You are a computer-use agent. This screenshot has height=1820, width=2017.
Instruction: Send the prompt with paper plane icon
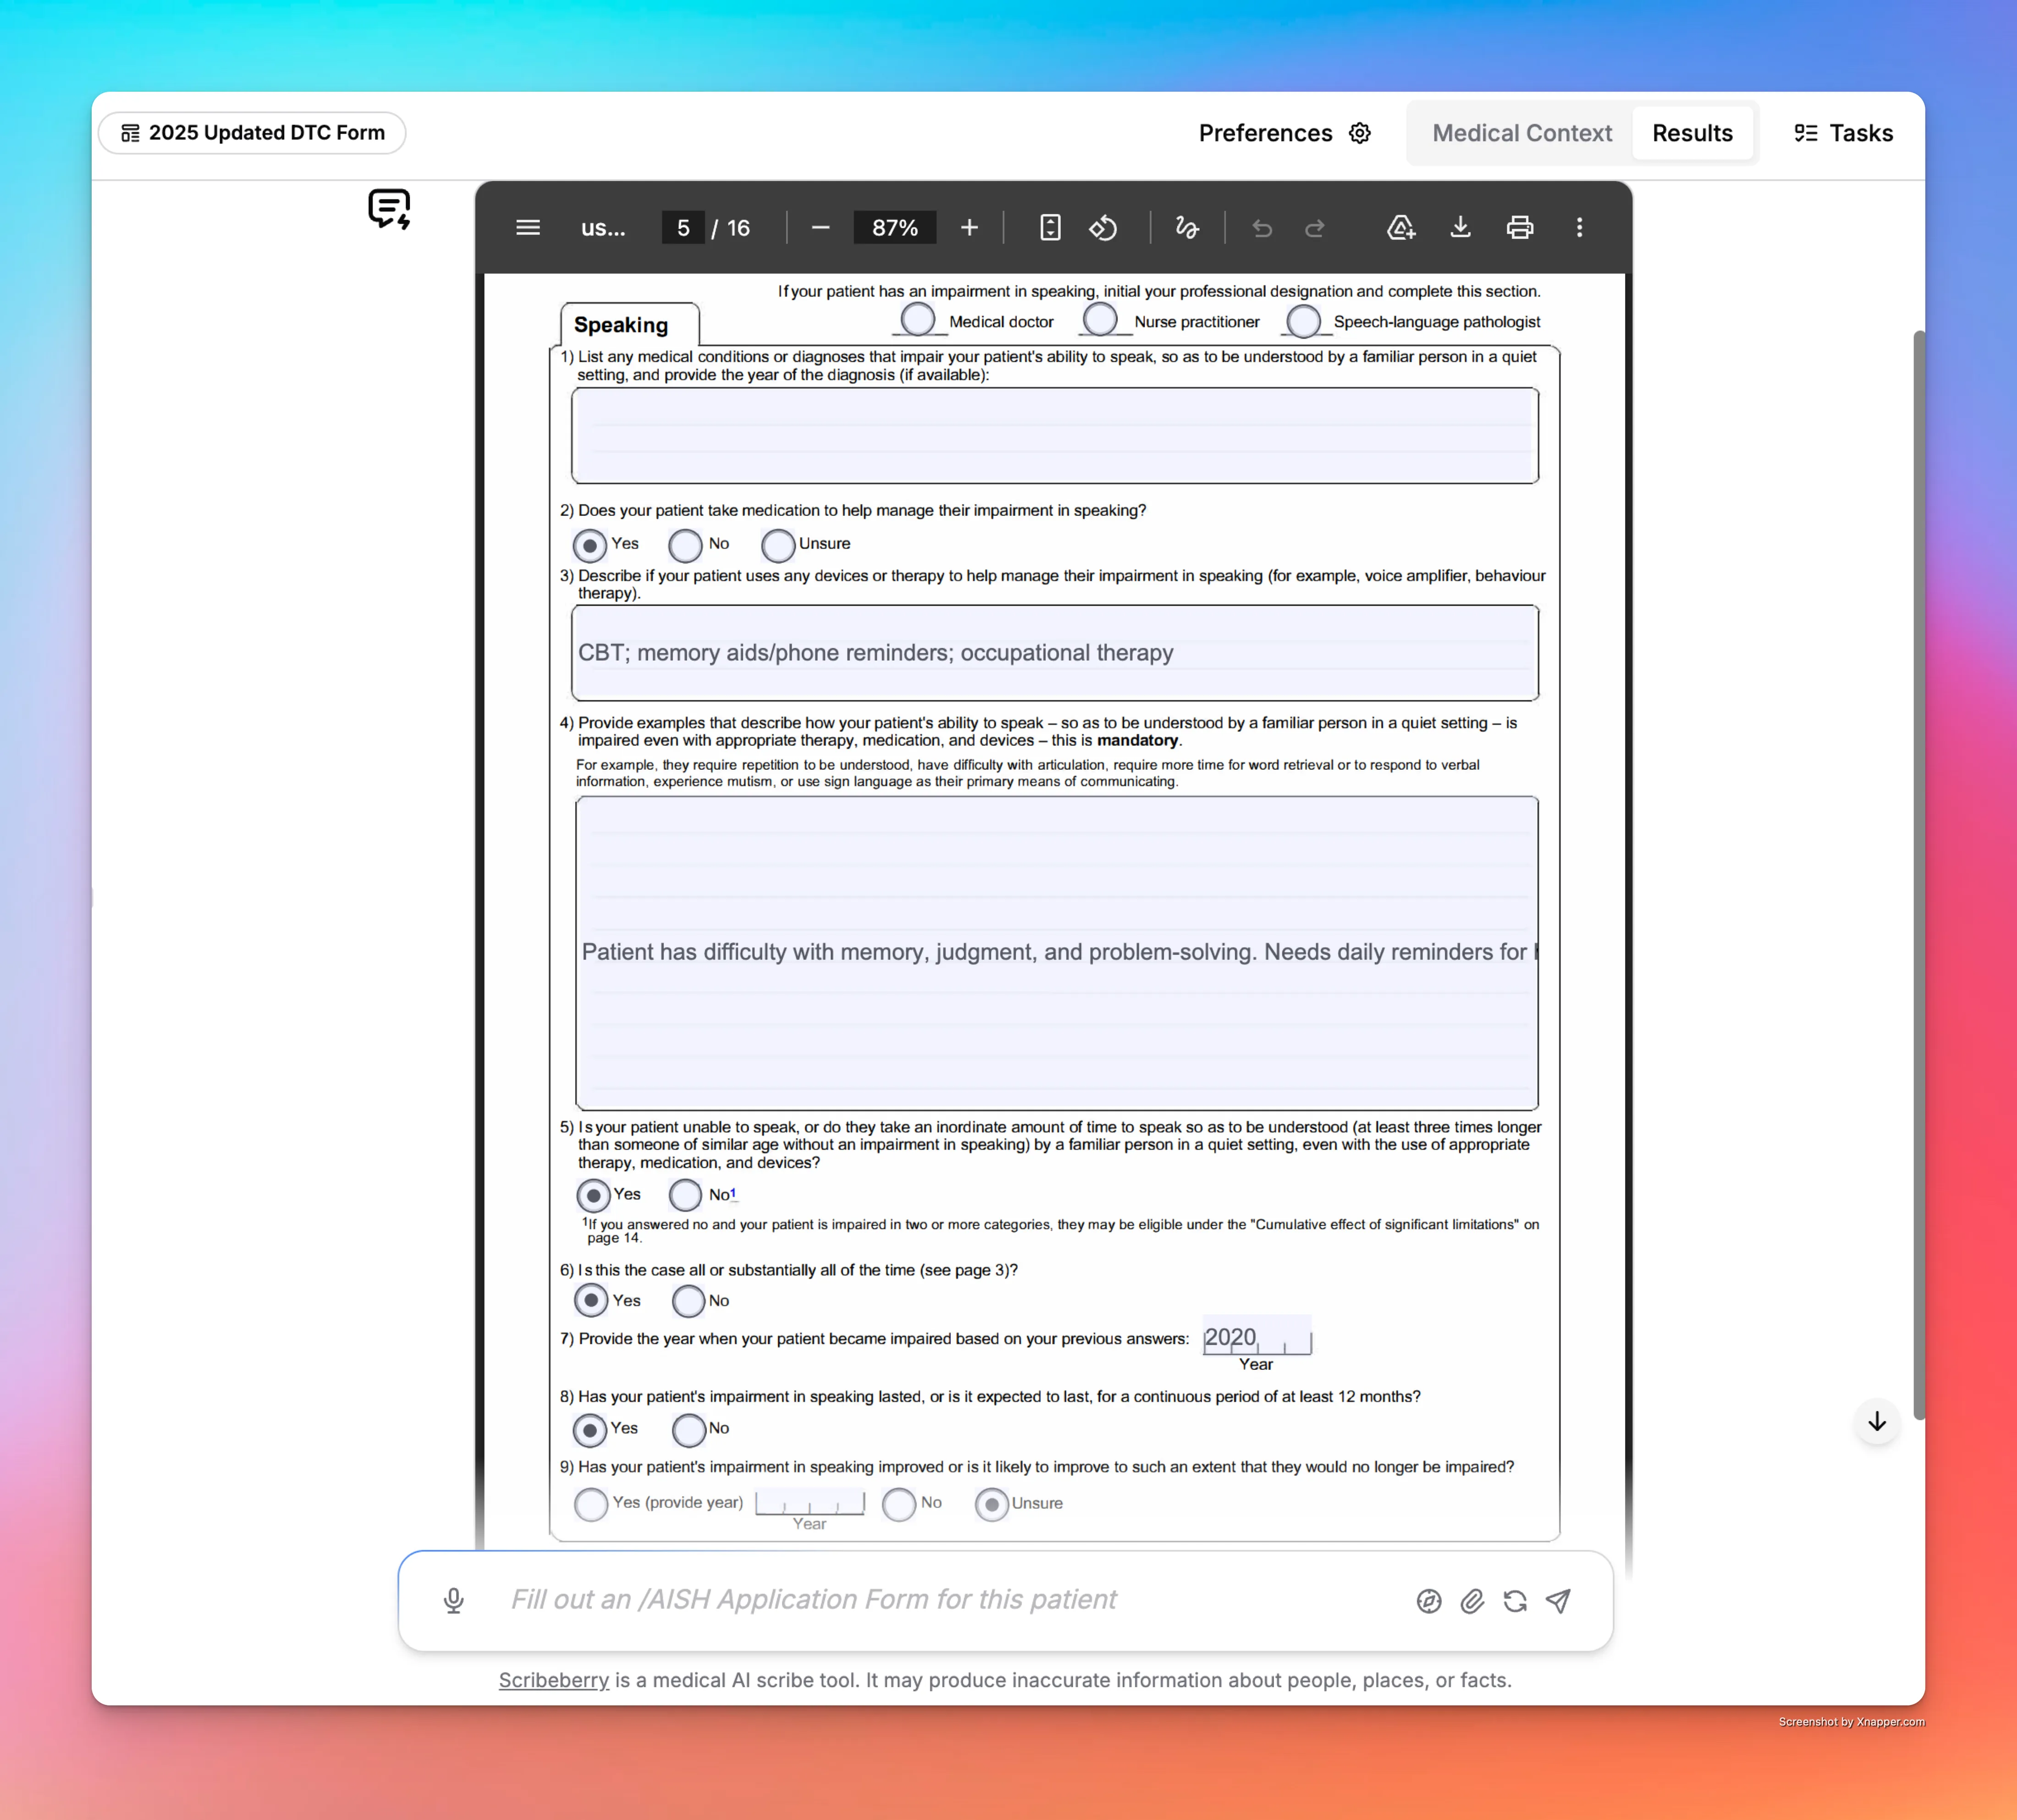[1558, 1601]
